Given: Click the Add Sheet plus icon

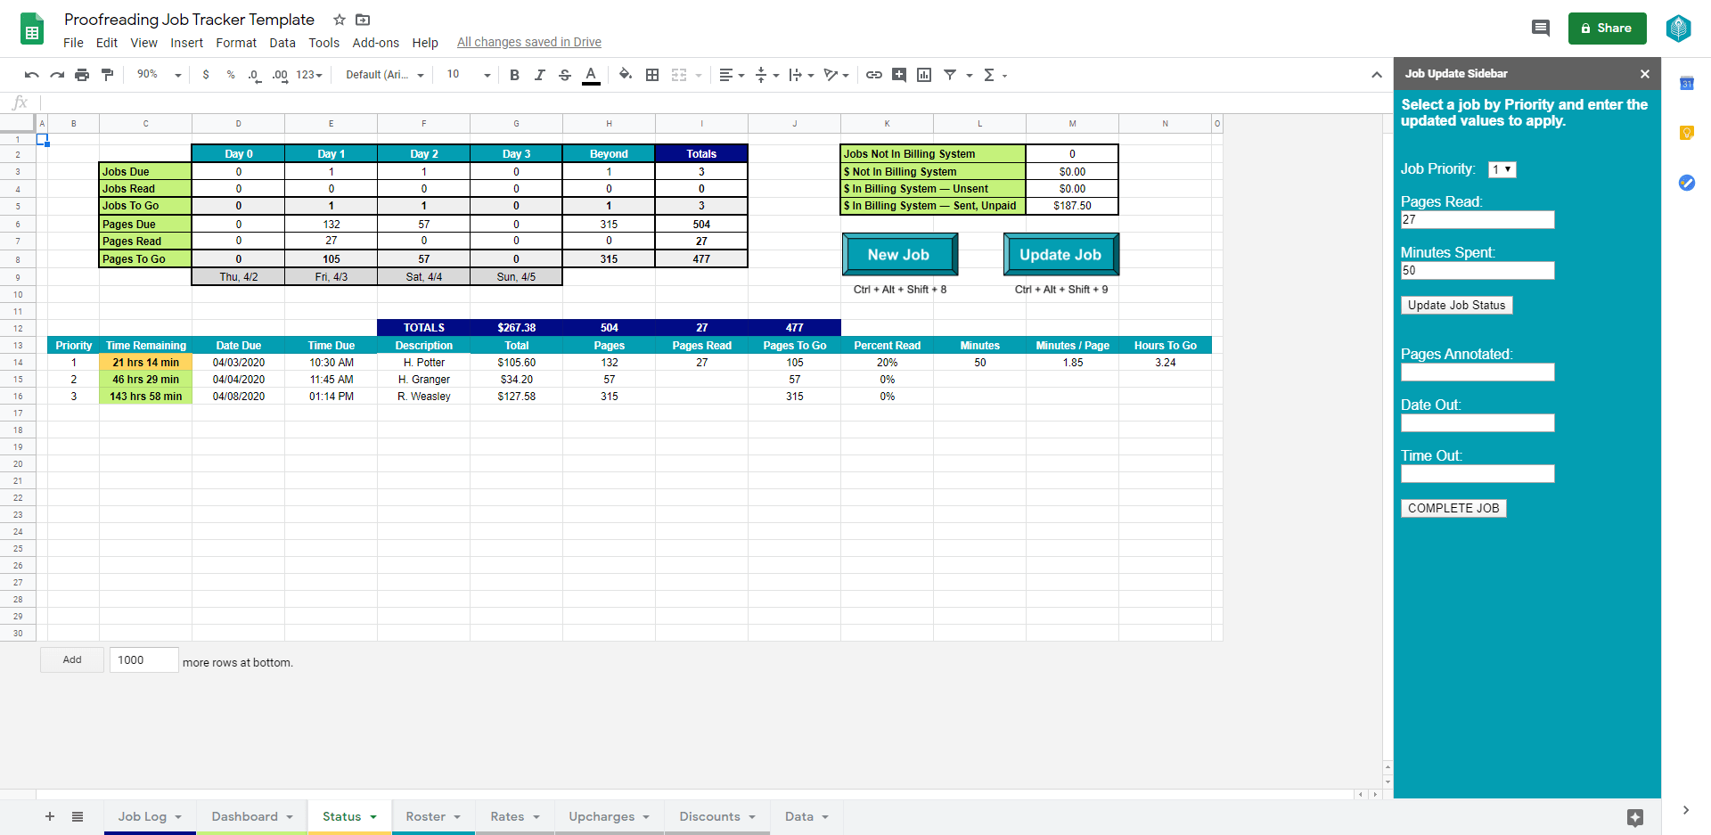Looking at the screenshot, I should click(50, 816).
